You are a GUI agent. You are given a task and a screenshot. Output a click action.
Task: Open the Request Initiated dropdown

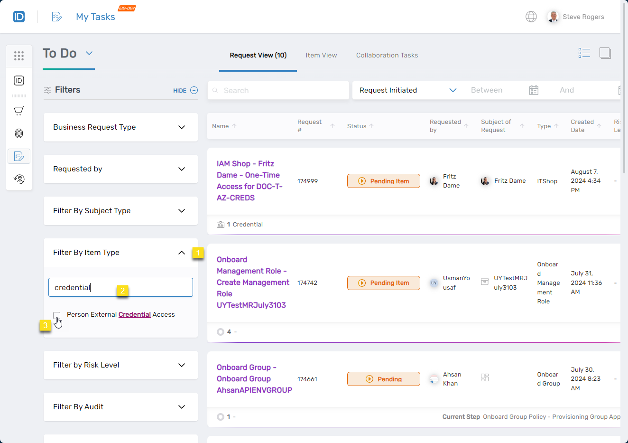click(453, 90)
